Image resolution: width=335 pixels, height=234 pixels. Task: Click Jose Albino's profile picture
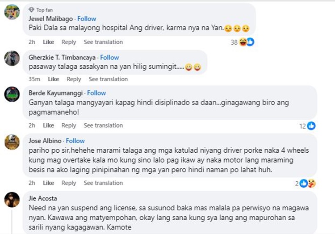pyautogui.click(x=12, y=142)
